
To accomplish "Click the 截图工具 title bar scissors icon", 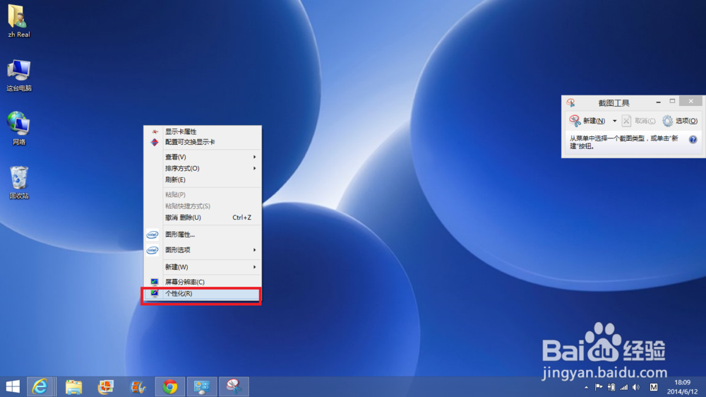I will [571, 102].
